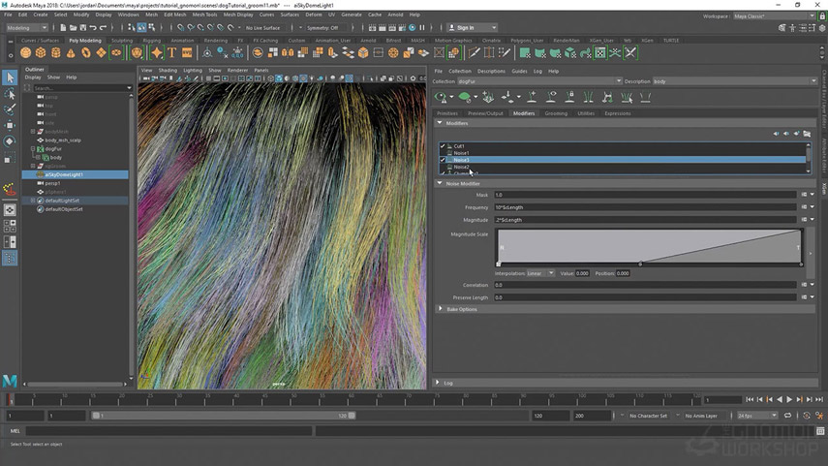This screenshot has height=466, width=828.
Task: Click No Character Set button
Action: tap(648, 416)
